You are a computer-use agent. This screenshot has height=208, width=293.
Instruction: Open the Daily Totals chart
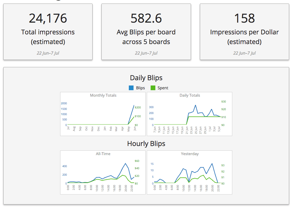(190, 95)
